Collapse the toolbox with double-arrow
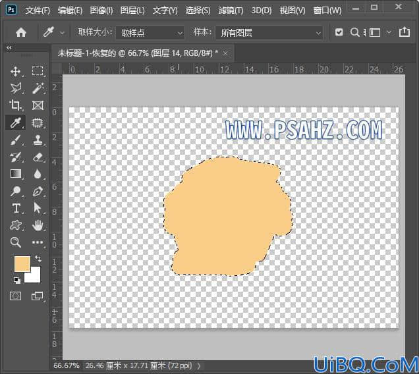The height and width of the screenshot is (374, 419). tap(9, 48)
